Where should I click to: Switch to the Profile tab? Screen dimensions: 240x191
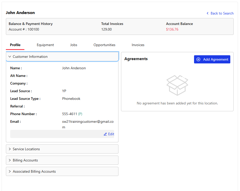tap(15, 45)
